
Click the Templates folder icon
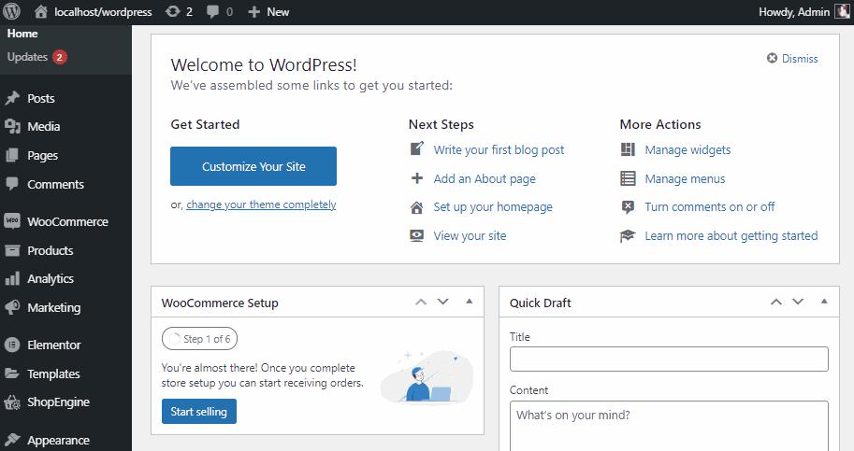12,373
